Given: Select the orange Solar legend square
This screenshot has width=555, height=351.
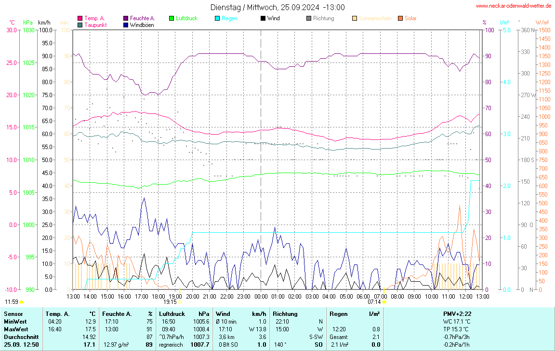Looking at the screenshot, I should coord(400,19).
